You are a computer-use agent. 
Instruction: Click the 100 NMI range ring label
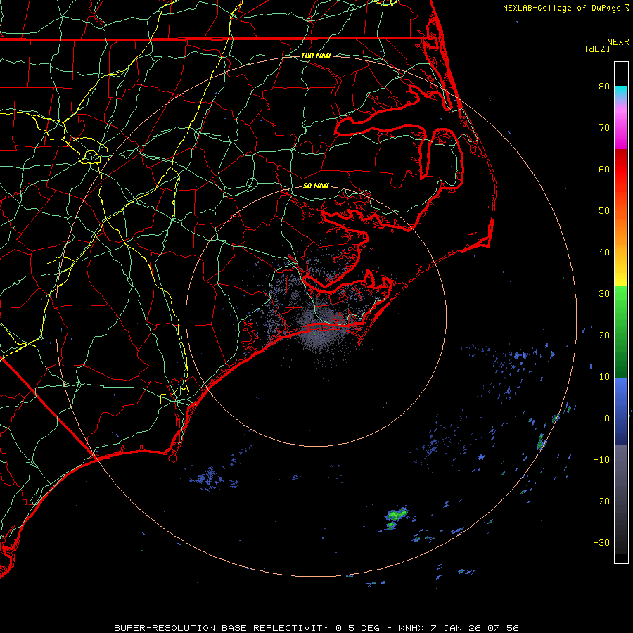coord(316,56)
